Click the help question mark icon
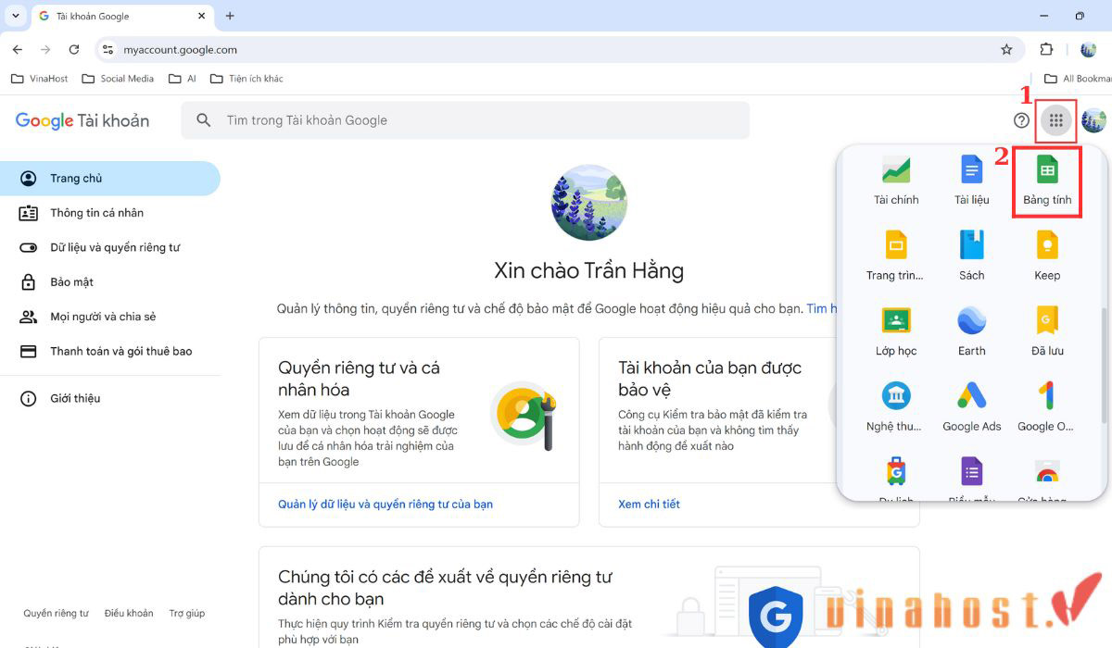 click(1021, 120)
